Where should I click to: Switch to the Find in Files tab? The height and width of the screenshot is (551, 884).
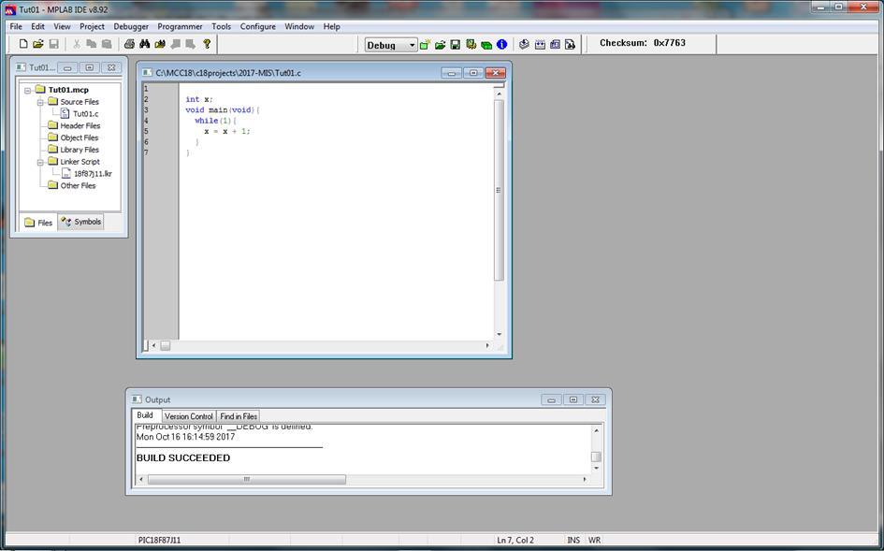tap(239, 416)
